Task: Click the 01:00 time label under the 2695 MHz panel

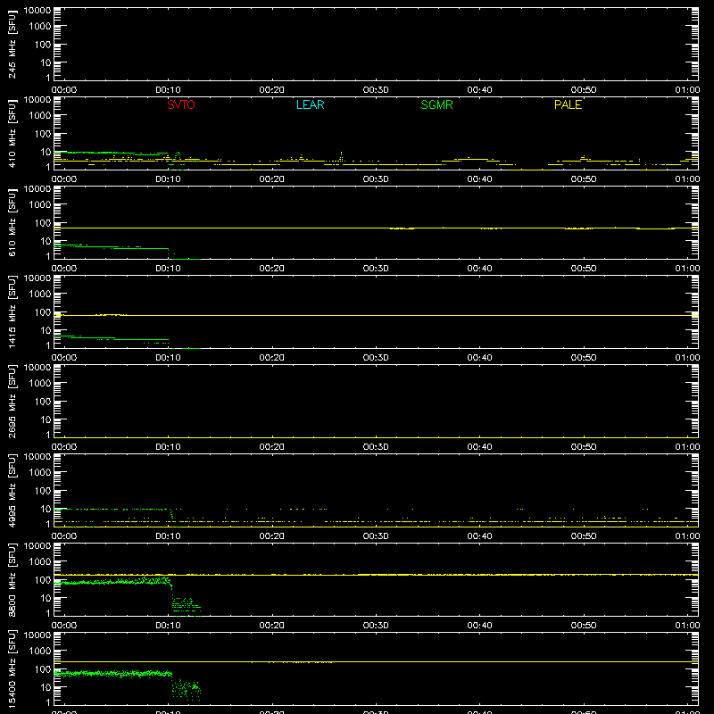Action: click(687, 447)
